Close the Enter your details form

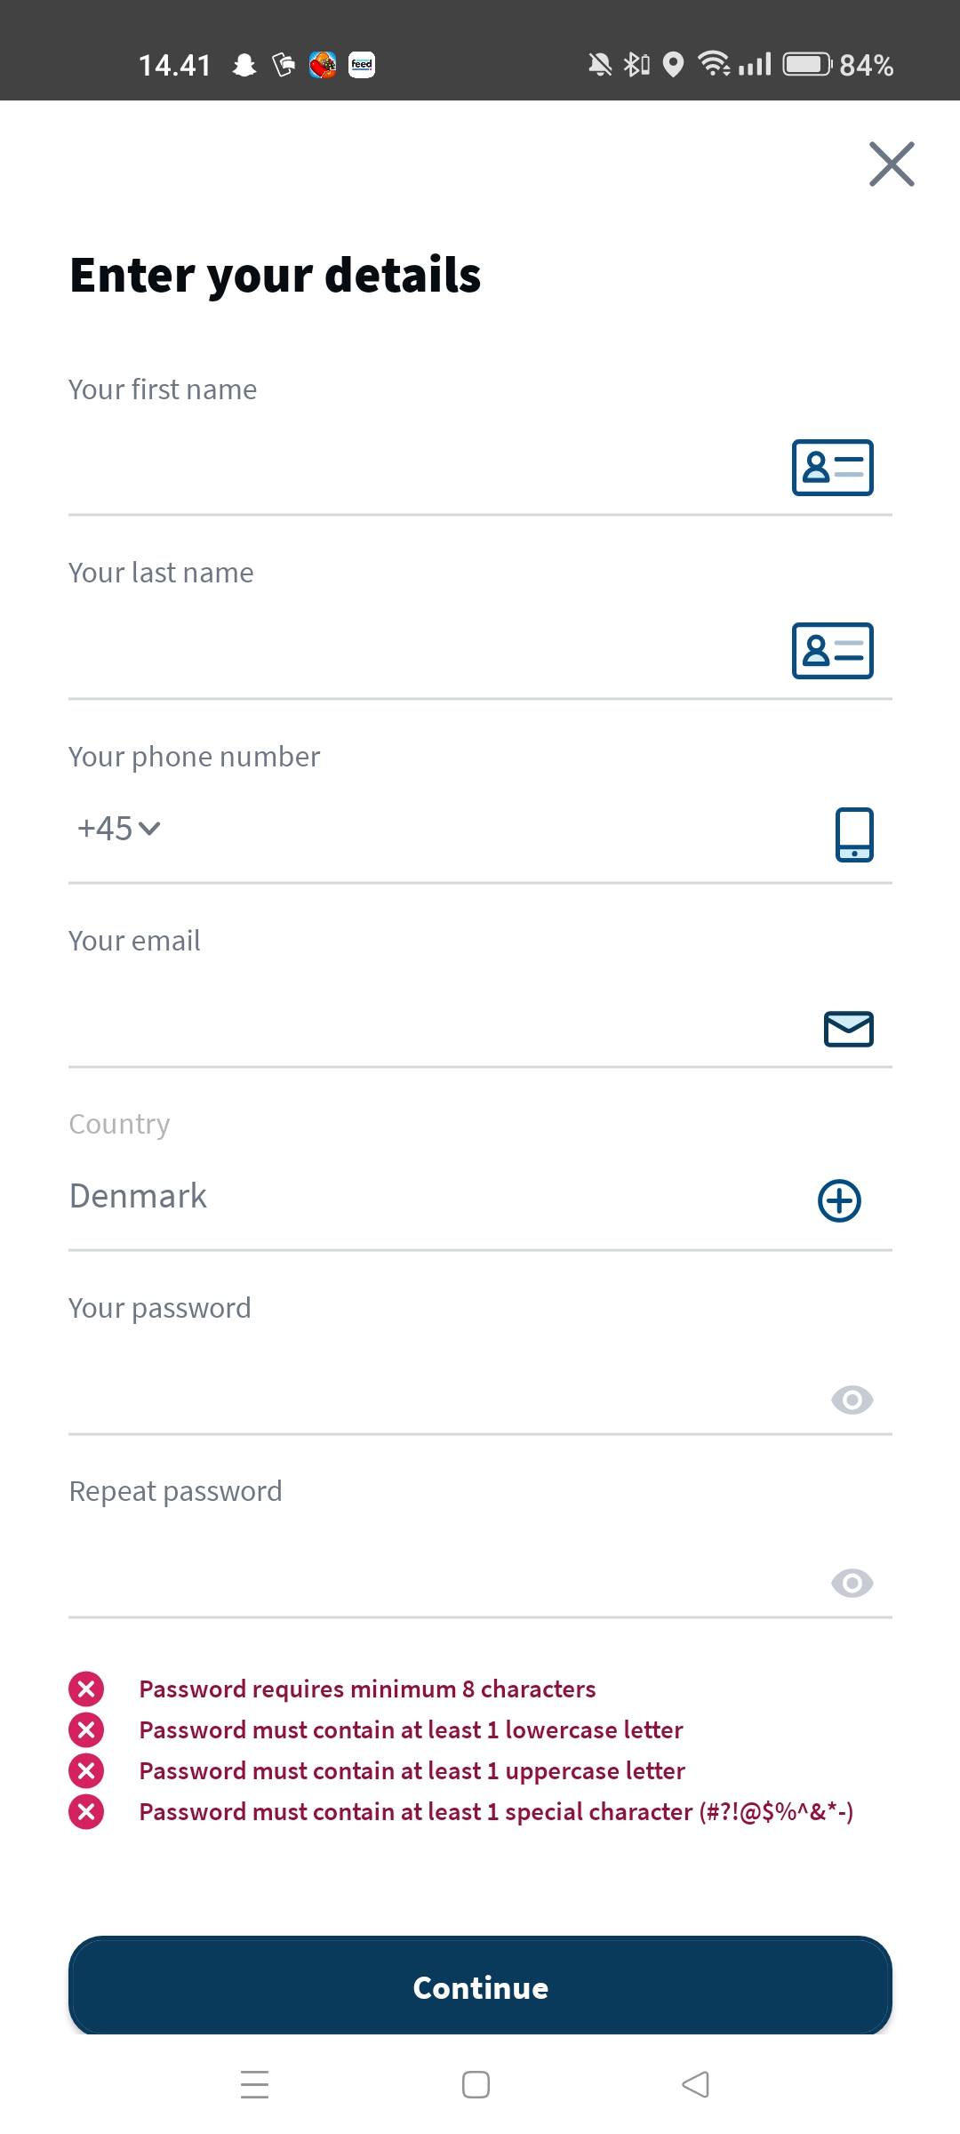point(892,164)
